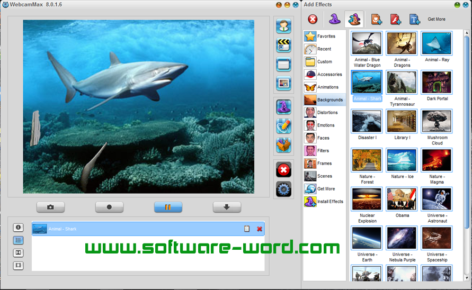The image size is (472, 290).
Task: Pause the webcam preview
Action: click(x=168, y=207)
